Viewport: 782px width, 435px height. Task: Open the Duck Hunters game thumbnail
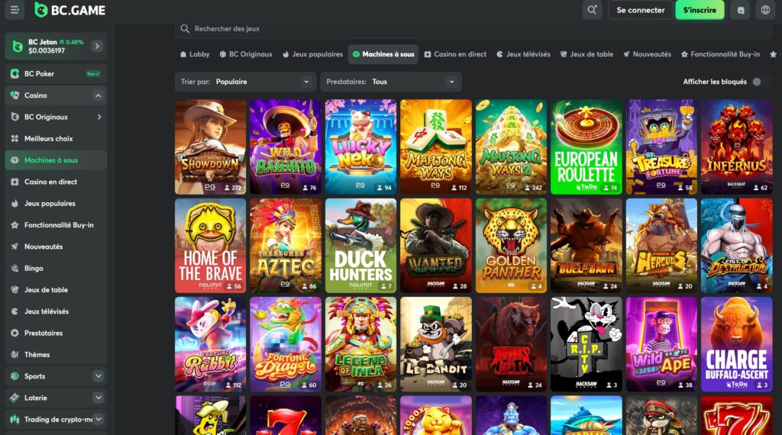(x=360, y=246)
